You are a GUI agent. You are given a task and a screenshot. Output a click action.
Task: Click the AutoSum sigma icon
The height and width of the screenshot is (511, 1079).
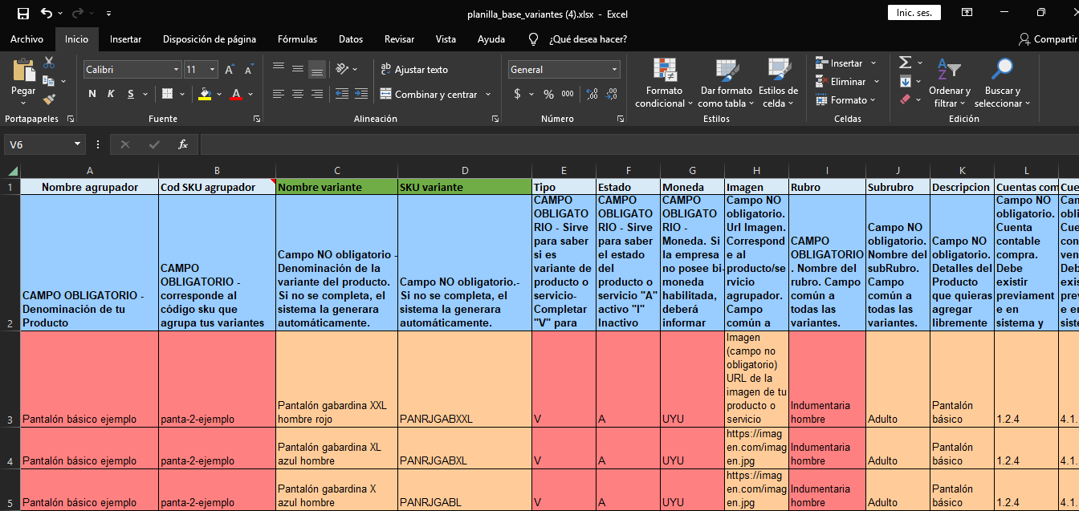[x=905, y=63]
